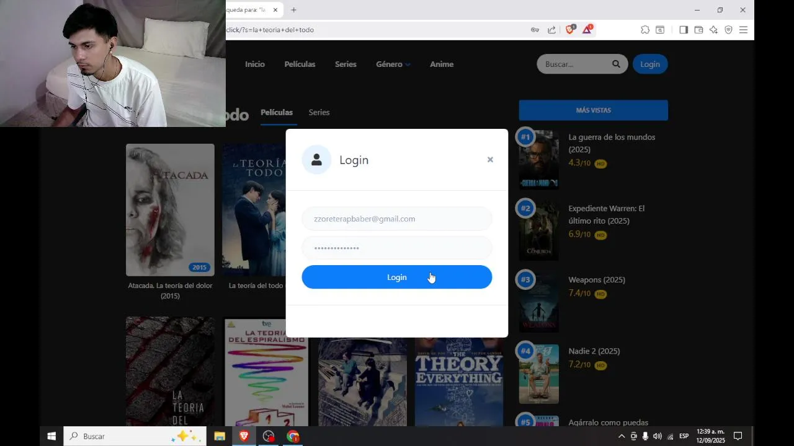This screenshot has width=794, height=446.
Task: Click the magnifier search icon on site
Action: point(616,64)
